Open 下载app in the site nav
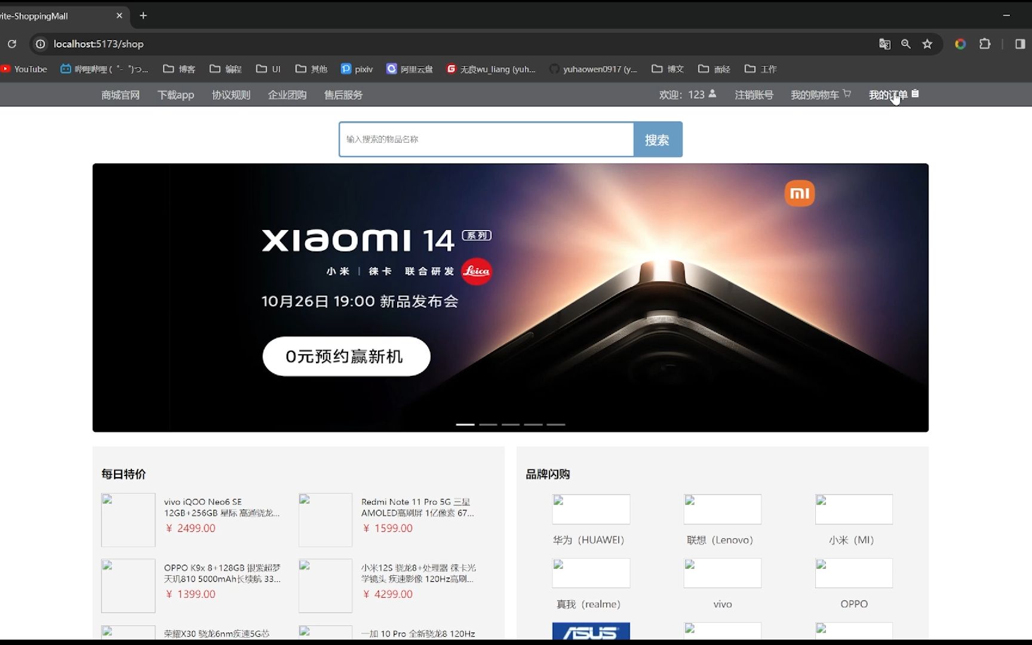Screen dimensions: 1032x645 176,95
